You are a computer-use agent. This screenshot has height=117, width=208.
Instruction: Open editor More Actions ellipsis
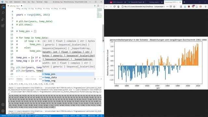(101, 6)
